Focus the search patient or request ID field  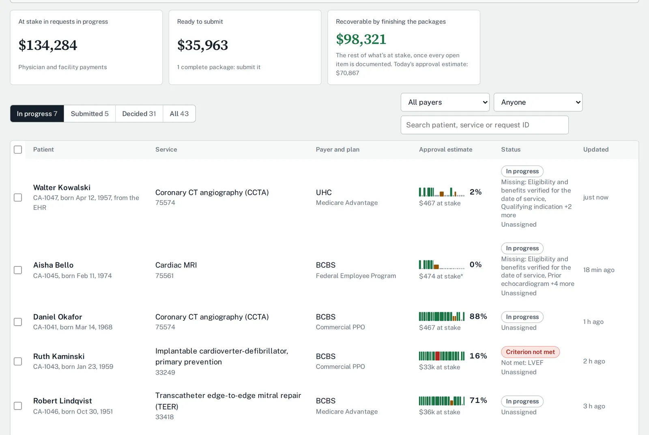tap(485, 125)
